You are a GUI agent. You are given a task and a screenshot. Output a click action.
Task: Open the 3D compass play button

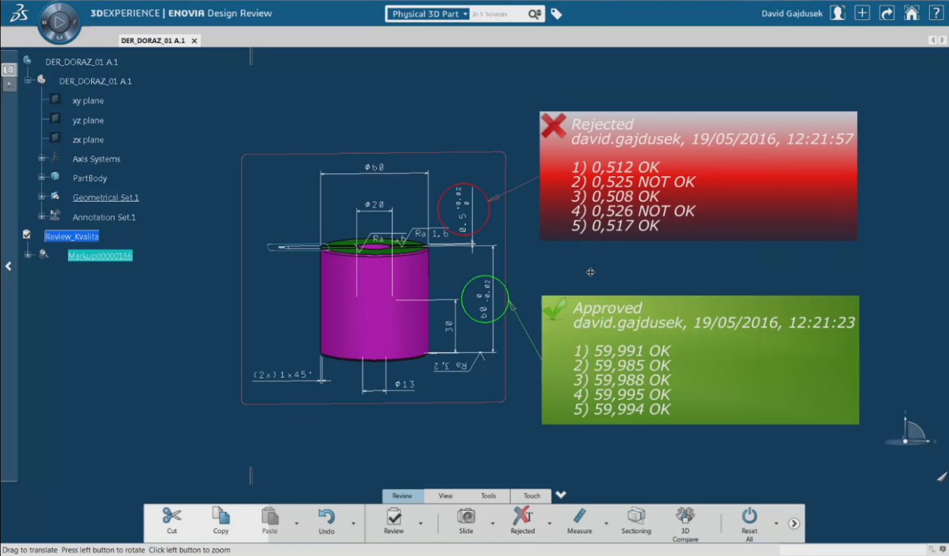[x=59, y=22]
